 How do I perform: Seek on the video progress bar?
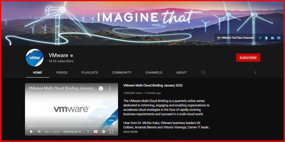72,126
